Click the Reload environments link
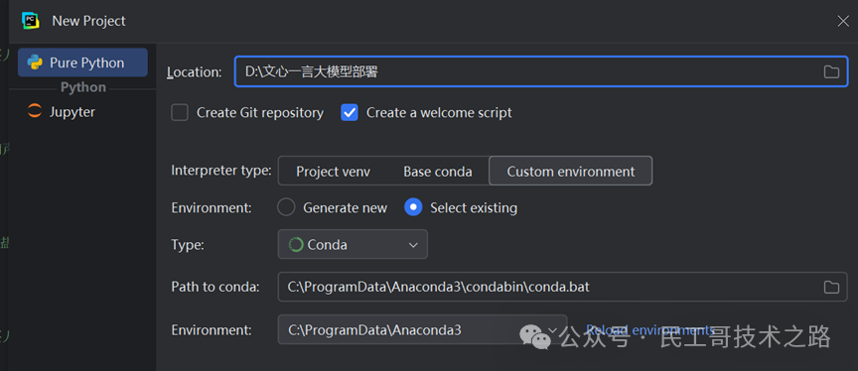The image size is (858, 371). click(649, 329)
